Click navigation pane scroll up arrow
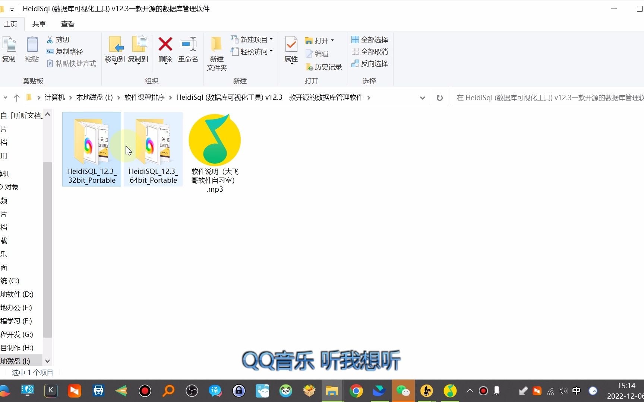Image resolution: width=644 pixels, height=402 pixels. (x=47, y=114)
